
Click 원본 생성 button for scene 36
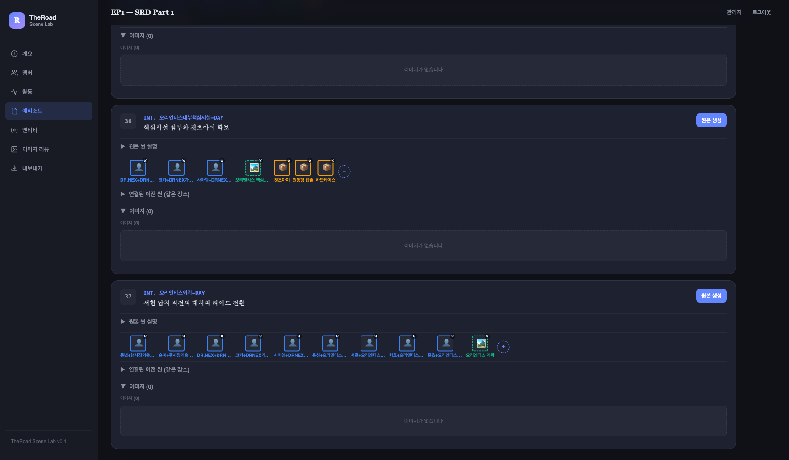click(x=711, y=120)
